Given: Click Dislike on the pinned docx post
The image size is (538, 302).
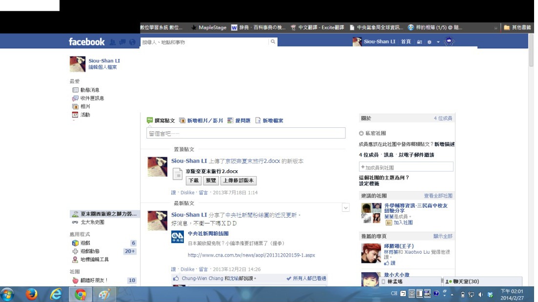Looking at the screenshot, I should pos(187,193).
